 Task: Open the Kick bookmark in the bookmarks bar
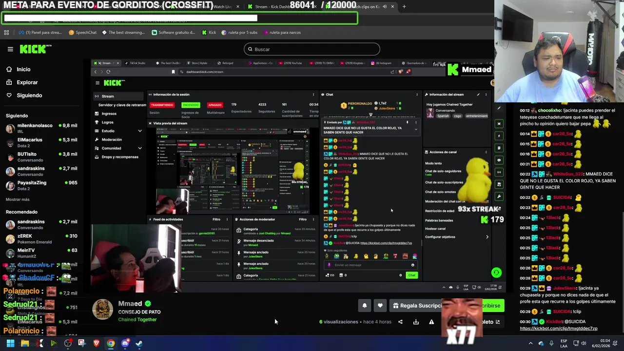(x=209, y=33)
